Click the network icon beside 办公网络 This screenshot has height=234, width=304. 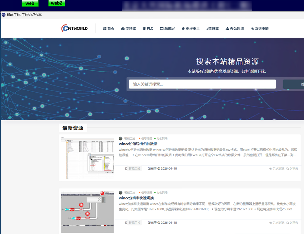[x=227, y=29]
